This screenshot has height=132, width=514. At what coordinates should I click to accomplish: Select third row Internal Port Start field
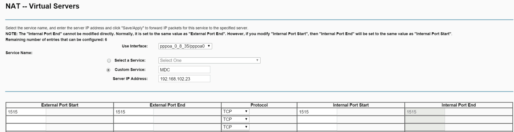[317, 127]
